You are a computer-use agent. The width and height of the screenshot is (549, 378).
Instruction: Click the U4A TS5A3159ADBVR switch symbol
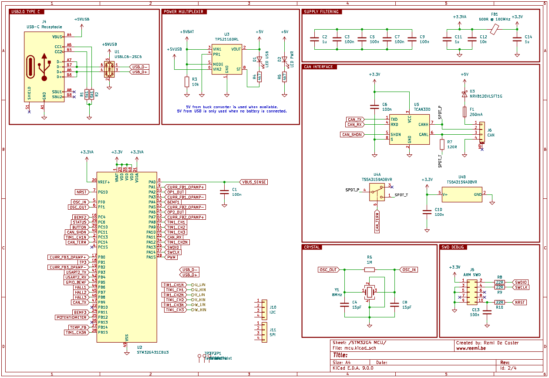tap(377, 192)
